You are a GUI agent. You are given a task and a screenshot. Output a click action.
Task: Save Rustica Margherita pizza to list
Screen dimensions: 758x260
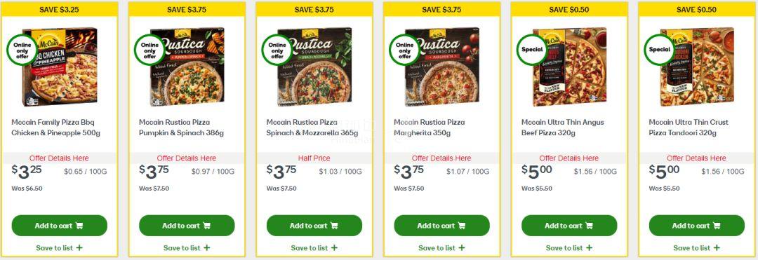point(442,248)
